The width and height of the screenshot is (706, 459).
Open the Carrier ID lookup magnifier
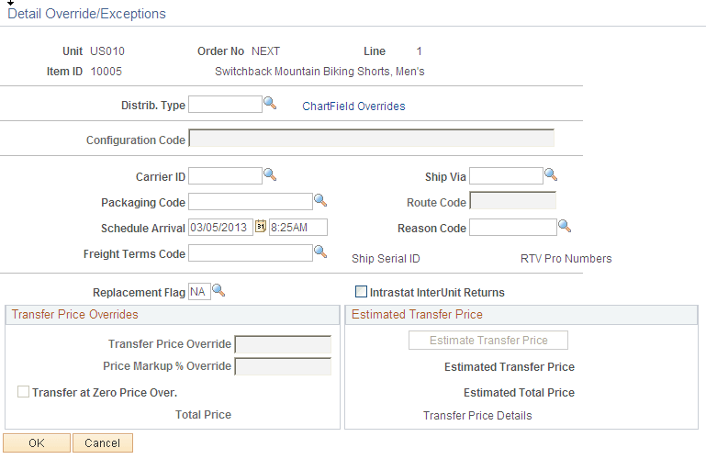270,174
